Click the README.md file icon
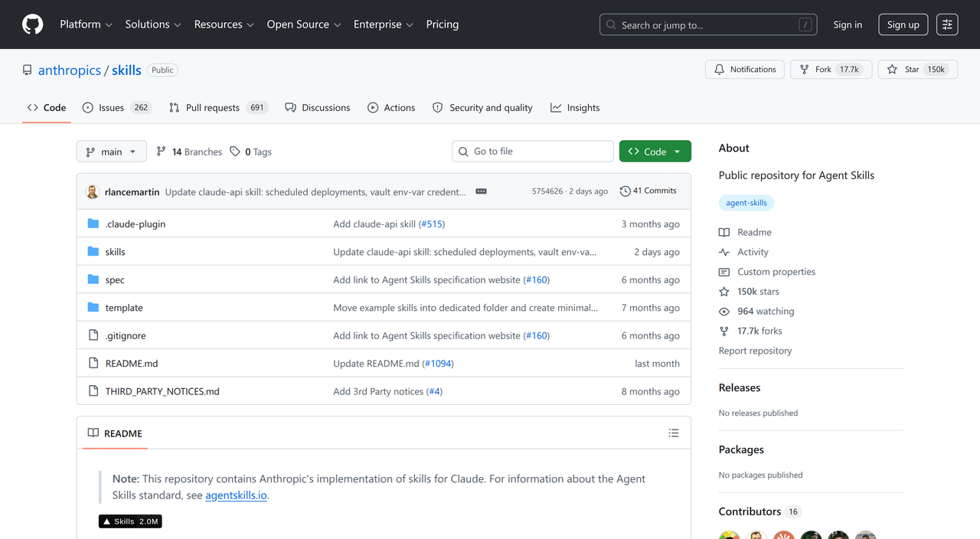 click(x=93, y=363)
